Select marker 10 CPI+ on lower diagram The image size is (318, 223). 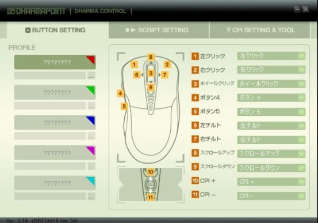(x=151, y=172)
